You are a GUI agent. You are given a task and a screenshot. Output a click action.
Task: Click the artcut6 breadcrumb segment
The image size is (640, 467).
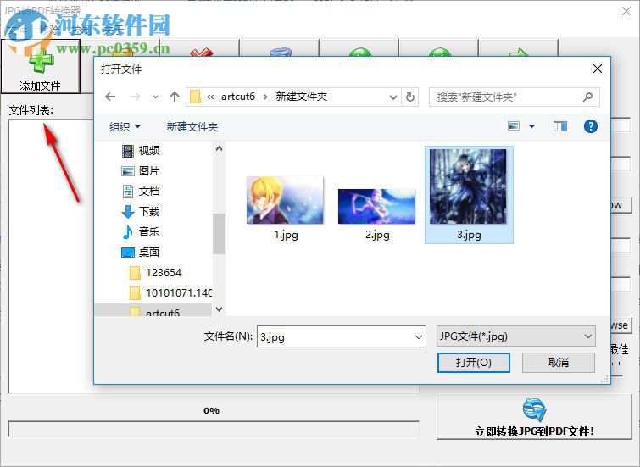click(238, 97)
